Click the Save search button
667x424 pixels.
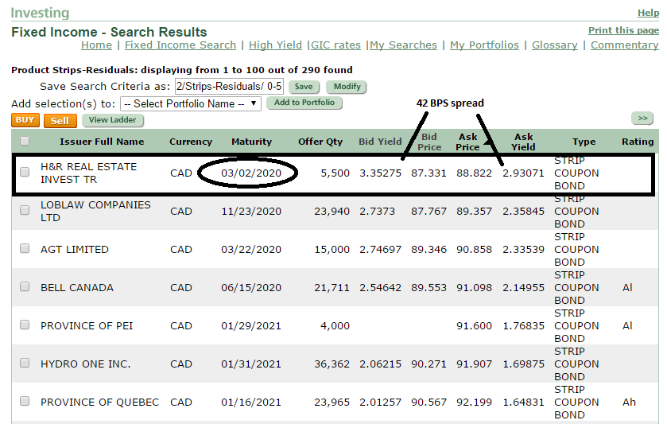click(x=304, y=87)
